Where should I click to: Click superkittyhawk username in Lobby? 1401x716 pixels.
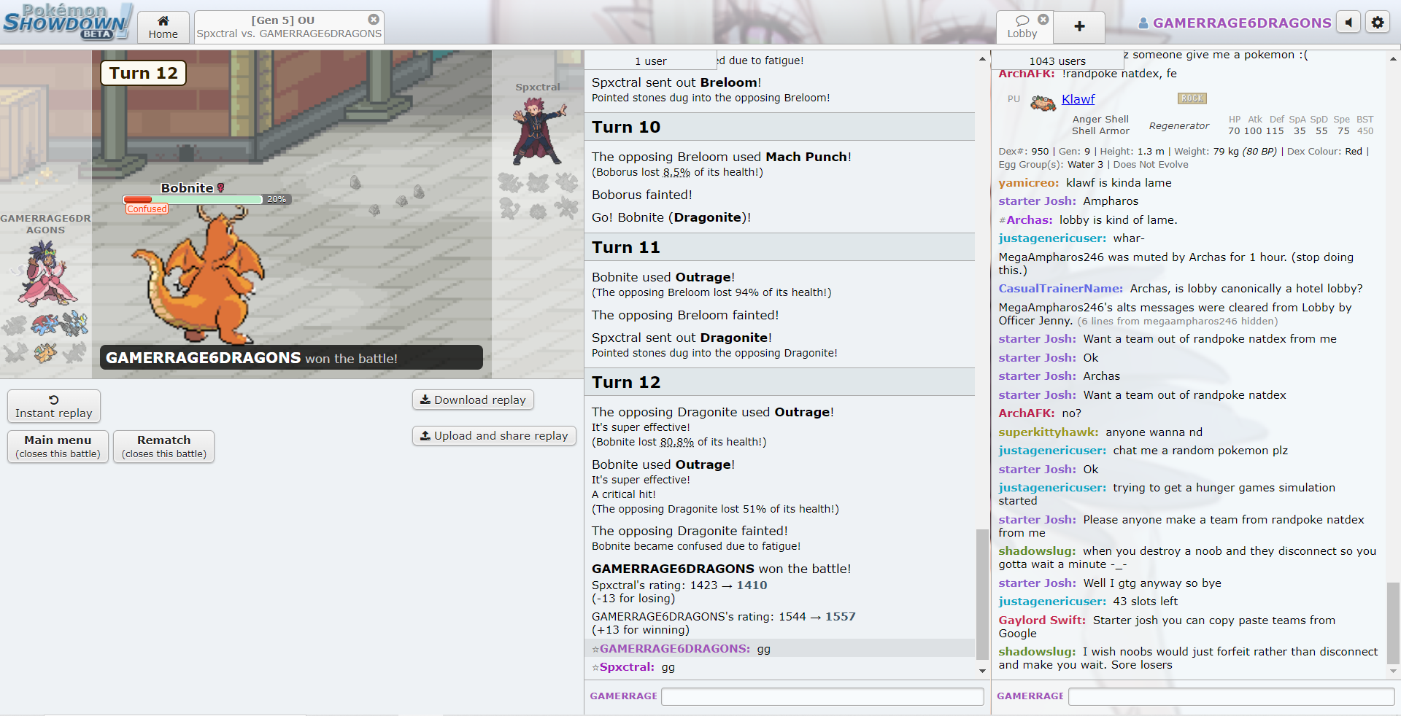pos(1048,432)
